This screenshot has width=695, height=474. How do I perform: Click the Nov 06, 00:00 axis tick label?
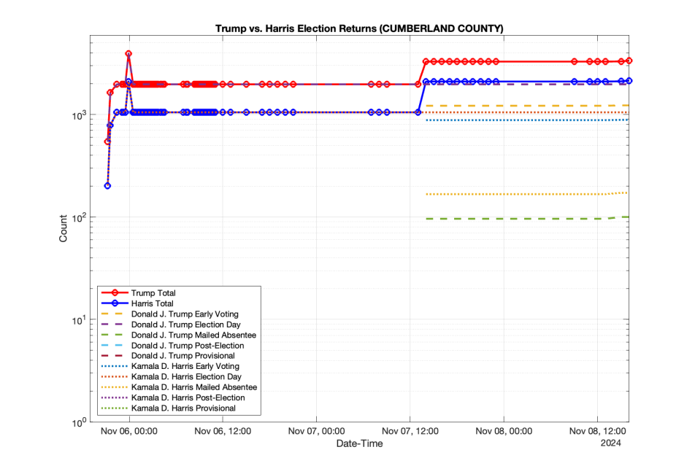129,431
